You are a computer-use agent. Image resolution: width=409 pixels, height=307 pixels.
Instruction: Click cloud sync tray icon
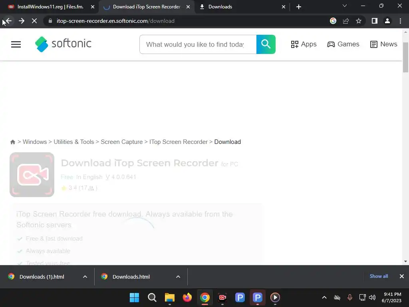337,297
